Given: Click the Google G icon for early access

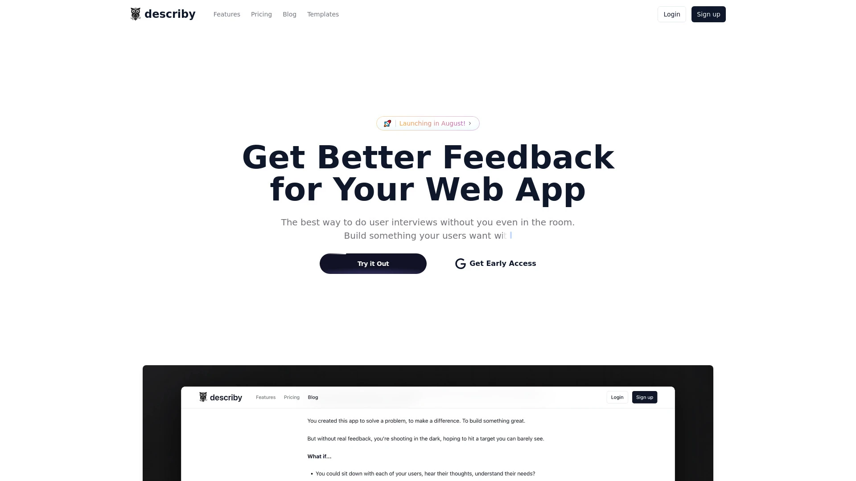Looking at the screenshot, I should (461, 263).
